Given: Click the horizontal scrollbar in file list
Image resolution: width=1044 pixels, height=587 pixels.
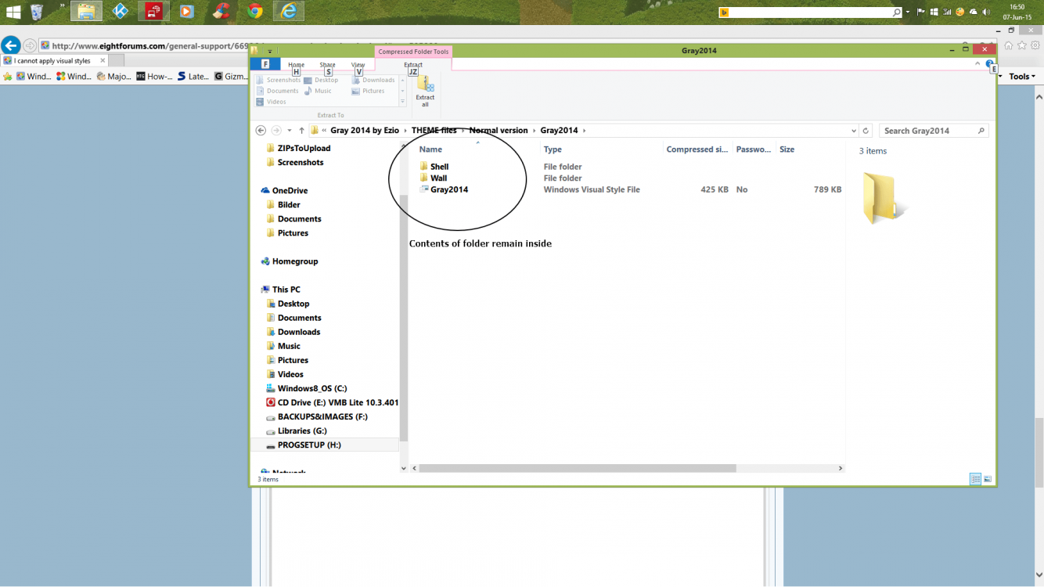Looking at the screenshot, I should (578, 468).
